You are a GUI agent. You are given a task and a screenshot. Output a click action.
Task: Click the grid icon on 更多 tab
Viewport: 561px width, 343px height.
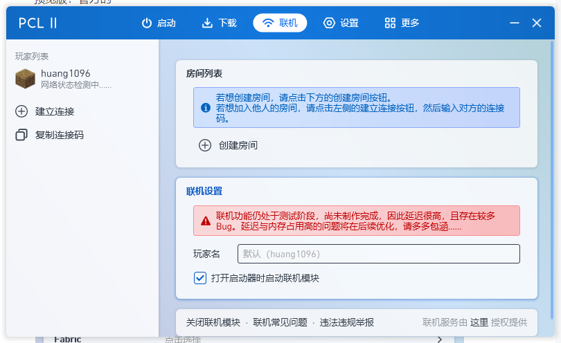click(390, 23)
